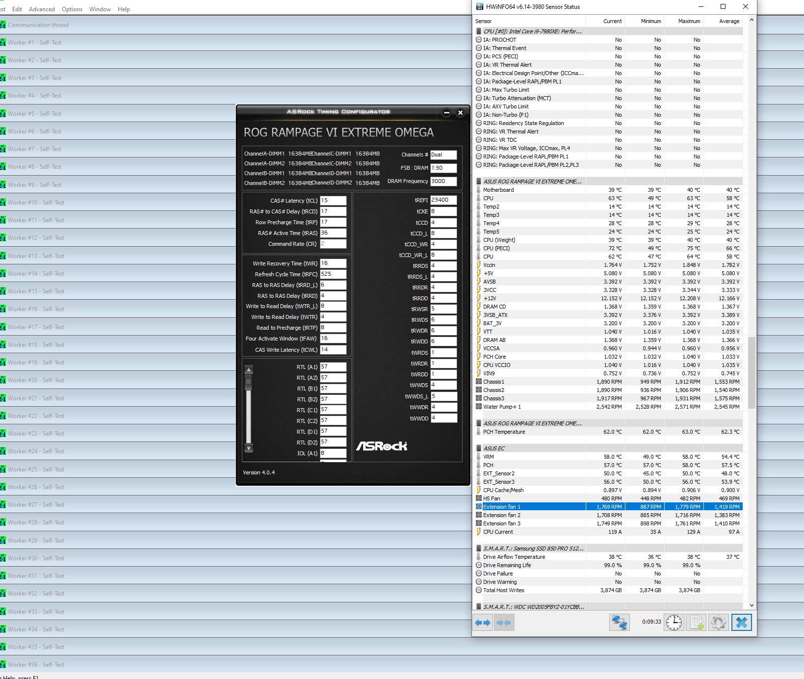
Task: Click the Prime95 icon on Worker #18 window
Action: pyautogui.click(x=3, y=344)
